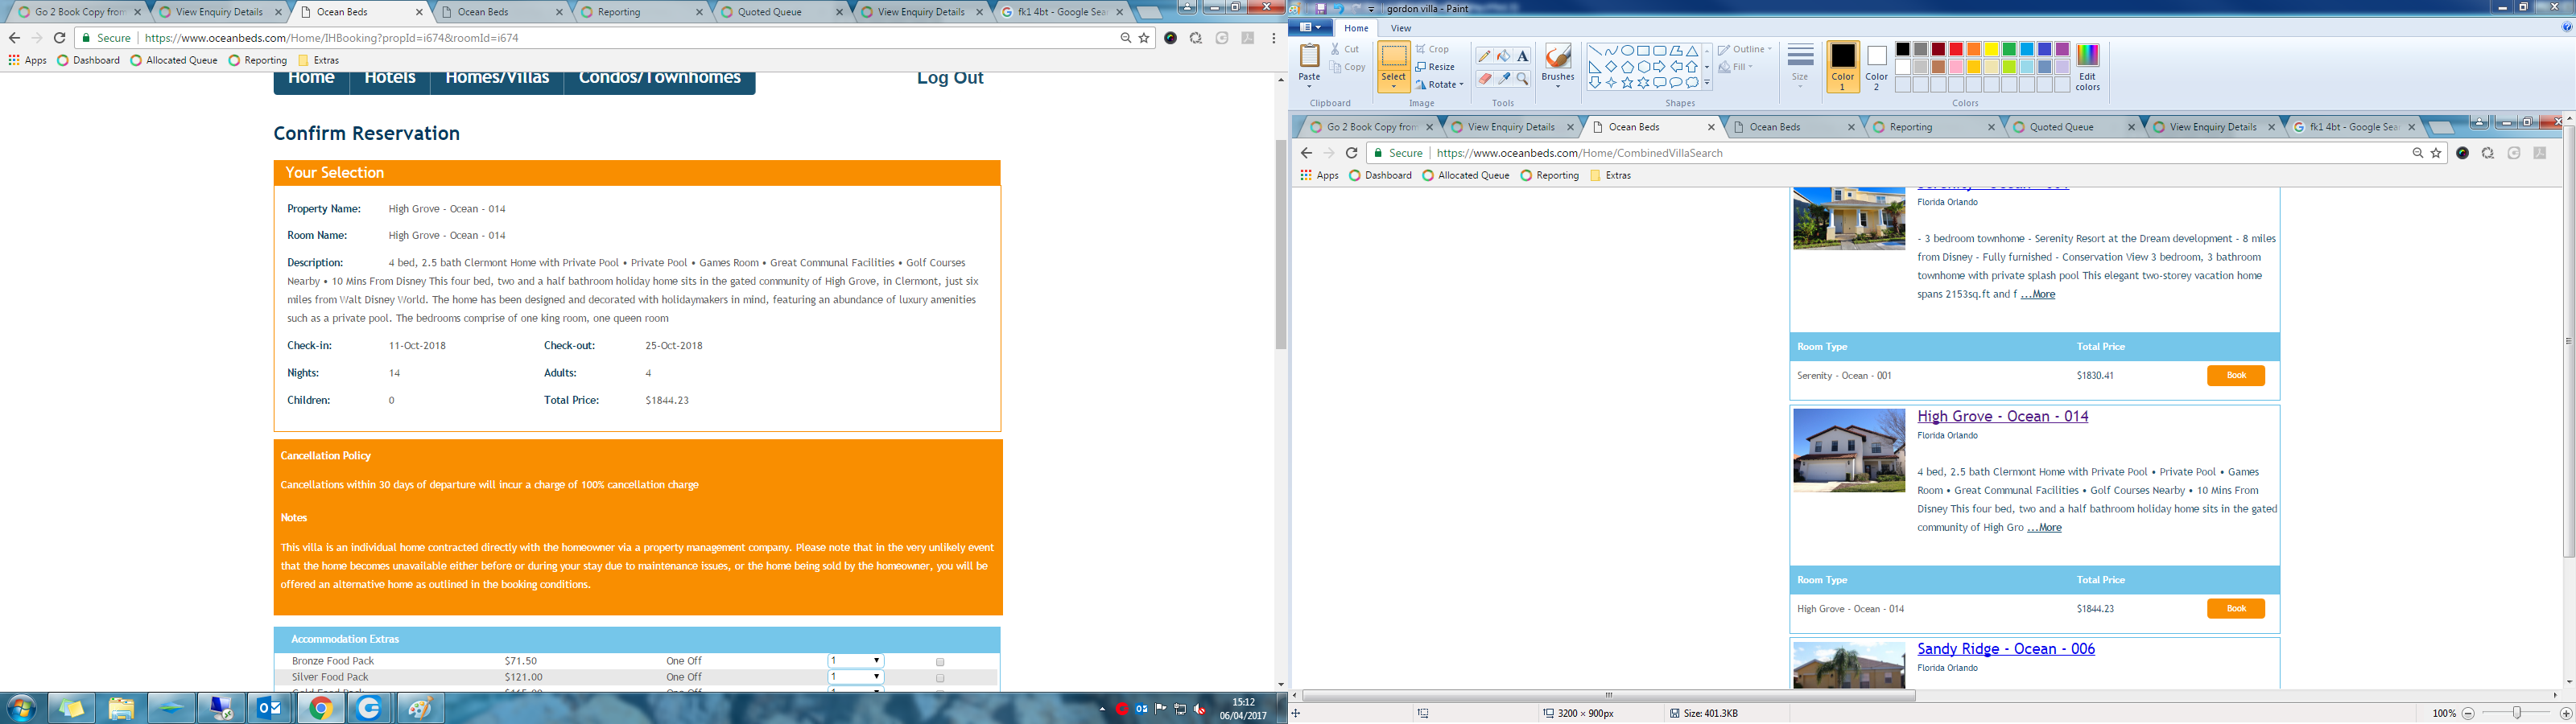Expand the Shapes gallery more arrow

[x=1707, y=83]
